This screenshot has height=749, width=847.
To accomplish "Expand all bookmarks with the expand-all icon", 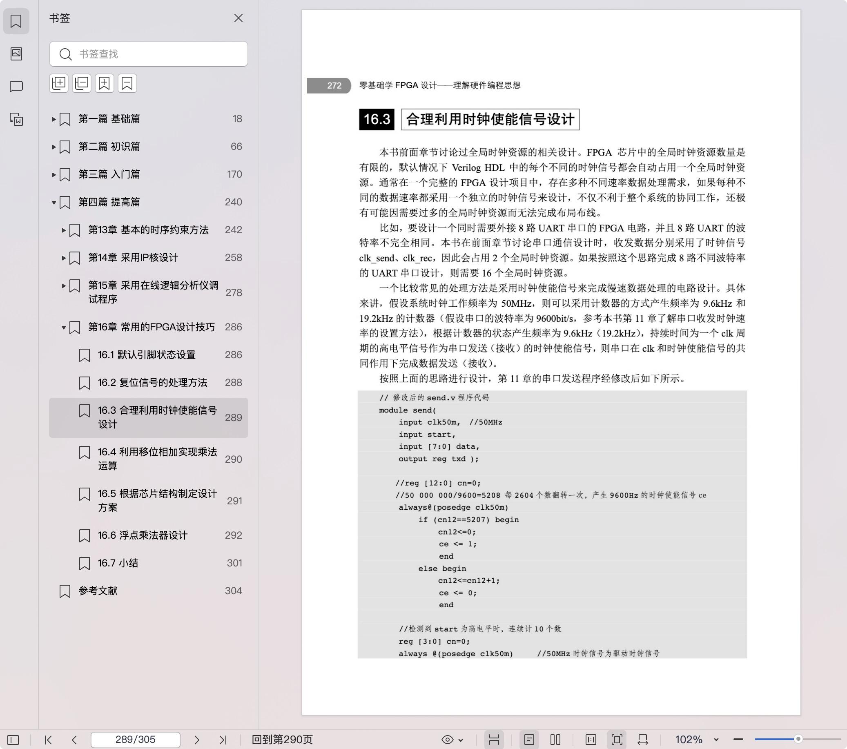I will (x=59, y=83).
